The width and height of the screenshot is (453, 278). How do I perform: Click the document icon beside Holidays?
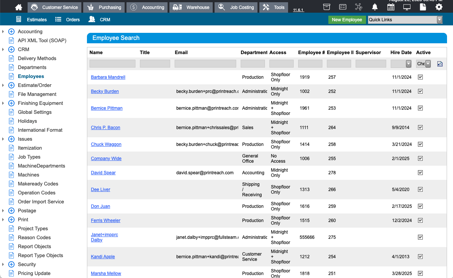11,121
